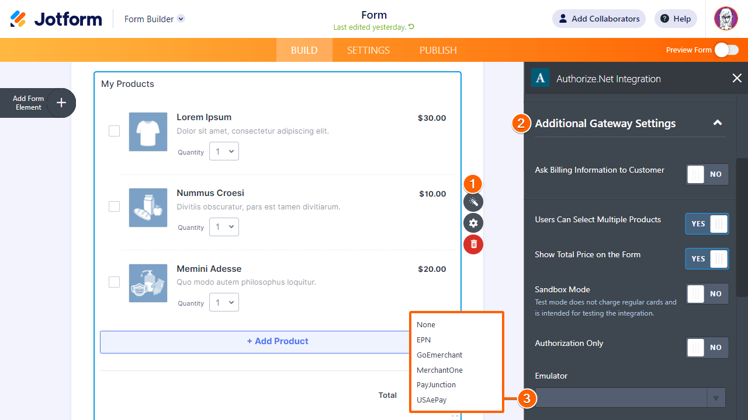Toggle Sandbox Mode switch
This screenshot has width=748, height=420.
(707, 294)
